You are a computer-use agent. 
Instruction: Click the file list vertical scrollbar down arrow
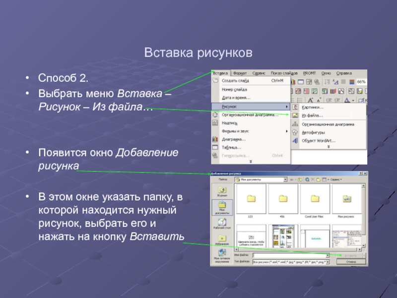click(364, 245)
